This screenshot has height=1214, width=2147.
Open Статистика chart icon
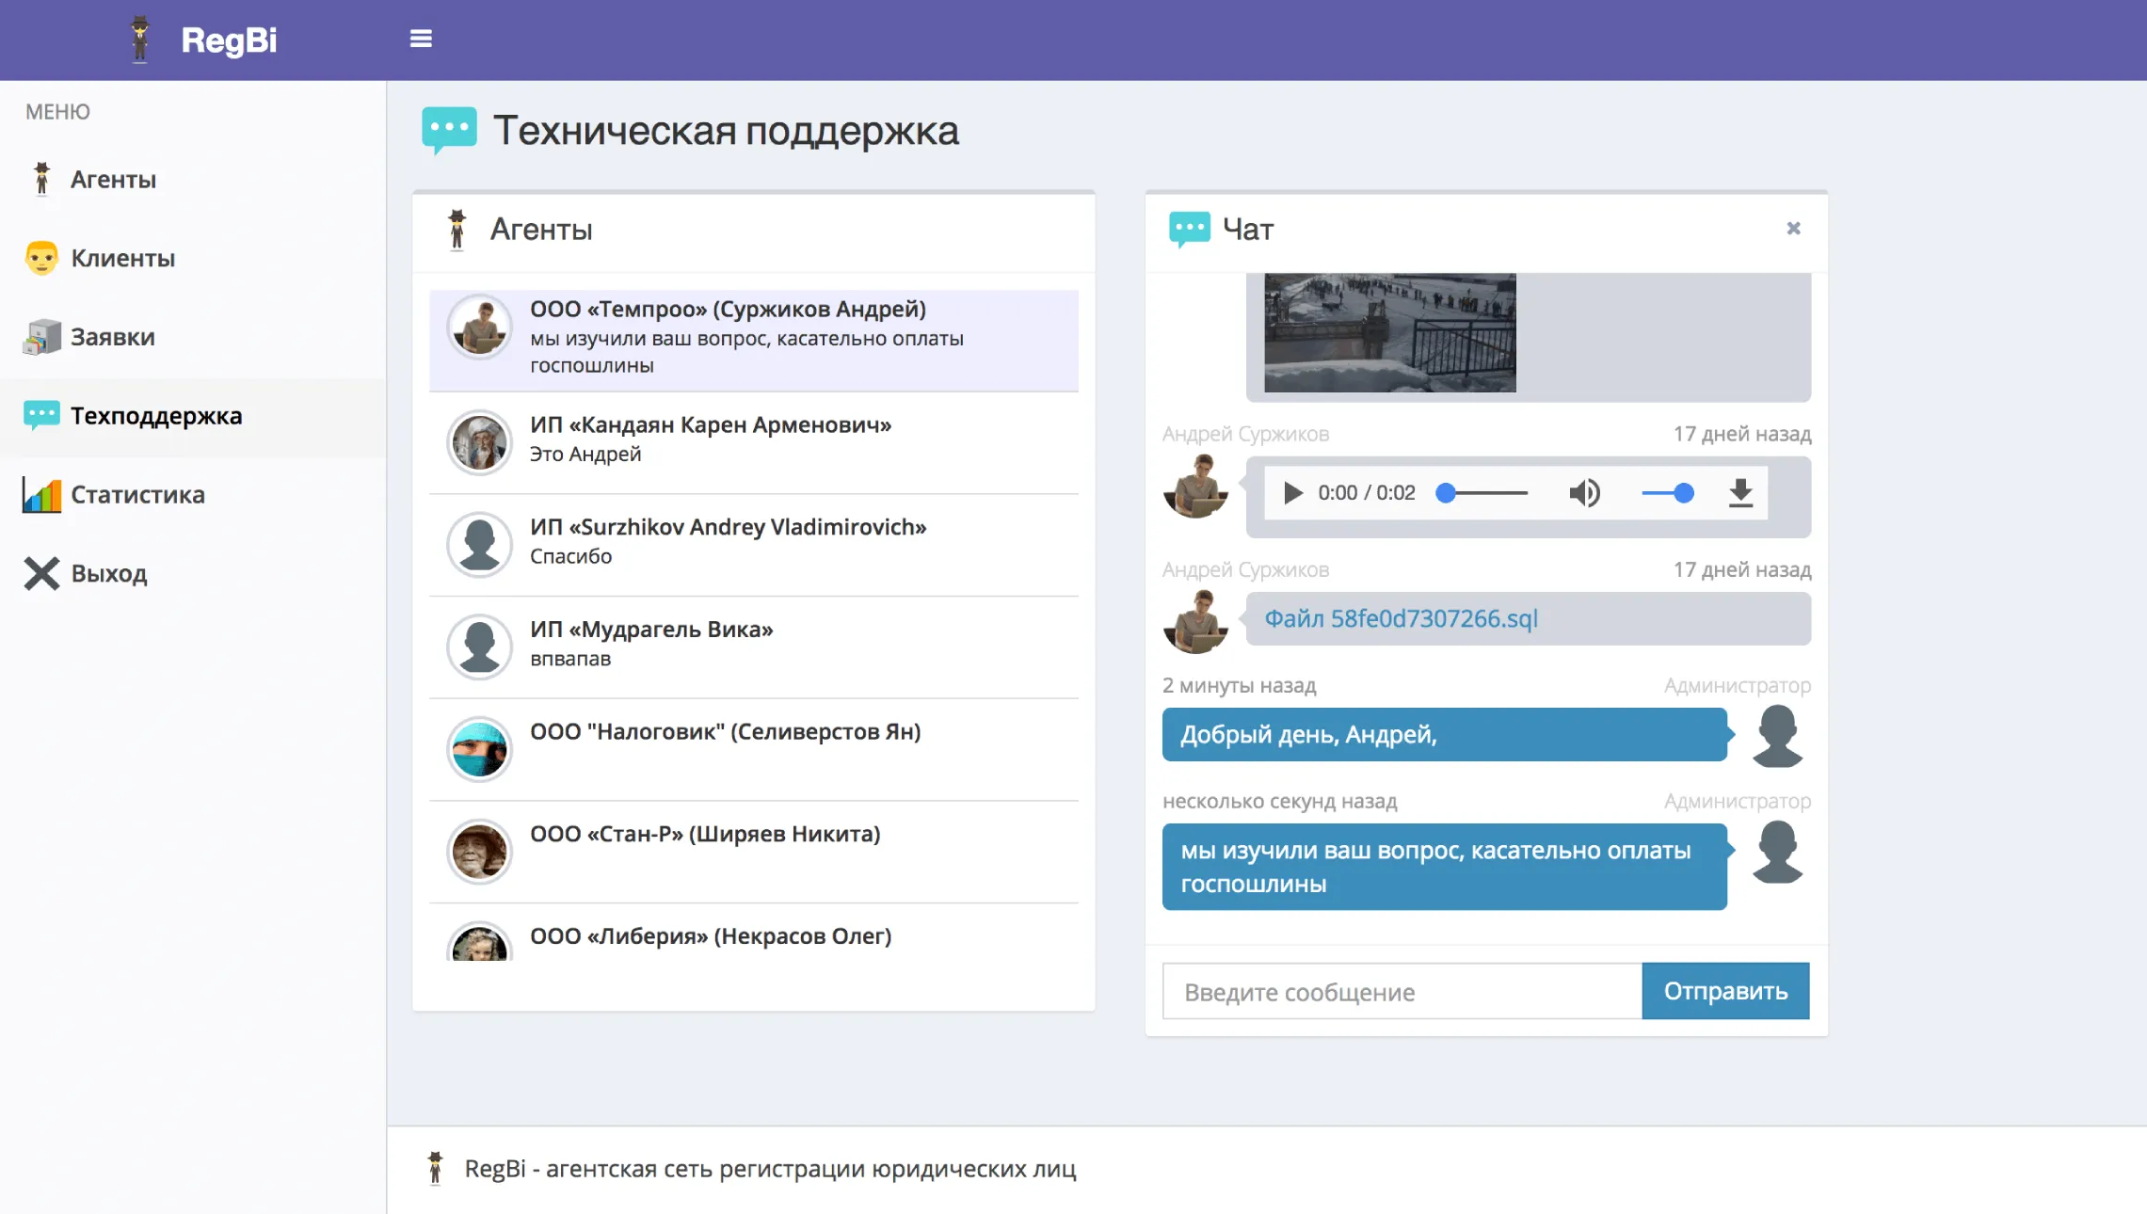pyautogui.click(x=41, y=495)
